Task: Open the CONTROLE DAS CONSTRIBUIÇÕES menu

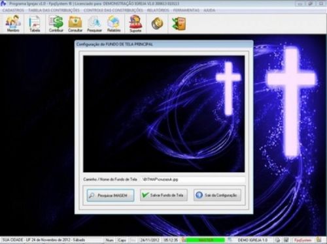Action: (x=113, y=10)
